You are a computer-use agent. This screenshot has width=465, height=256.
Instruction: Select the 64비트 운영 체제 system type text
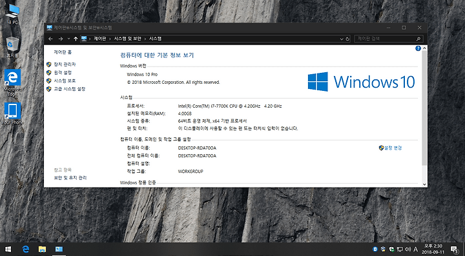click(212, 121)
